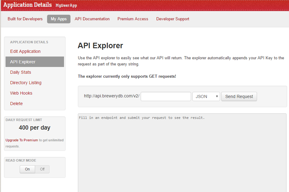Click 'APPLICATION DETAILS' sidebar heading
This screenshot has width=289, height=192.
29,42
